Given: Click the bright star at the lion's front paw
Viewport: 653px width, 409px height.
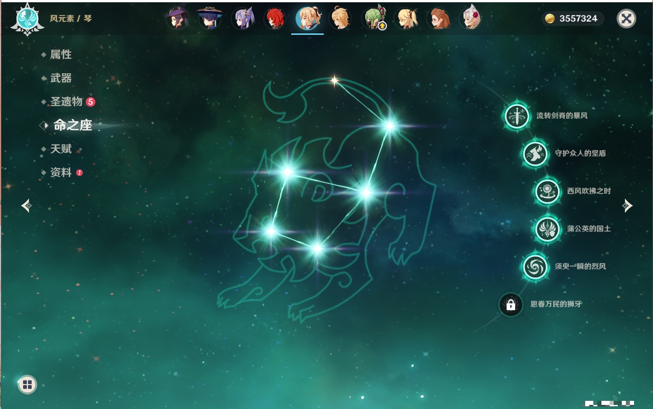Looking at the screenshot, I should click(x=270, y=231).
